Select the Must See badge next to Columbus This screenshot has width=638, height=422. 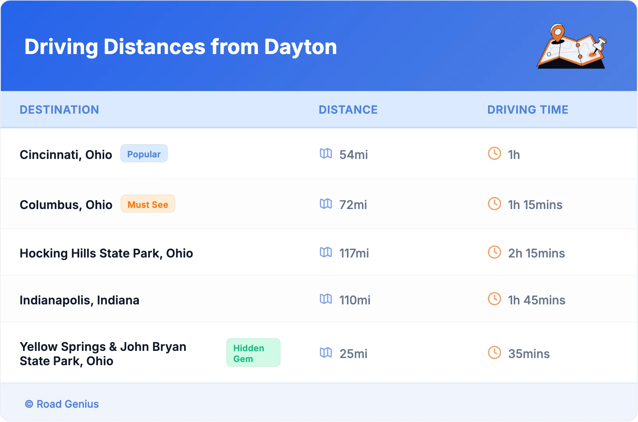148,204
